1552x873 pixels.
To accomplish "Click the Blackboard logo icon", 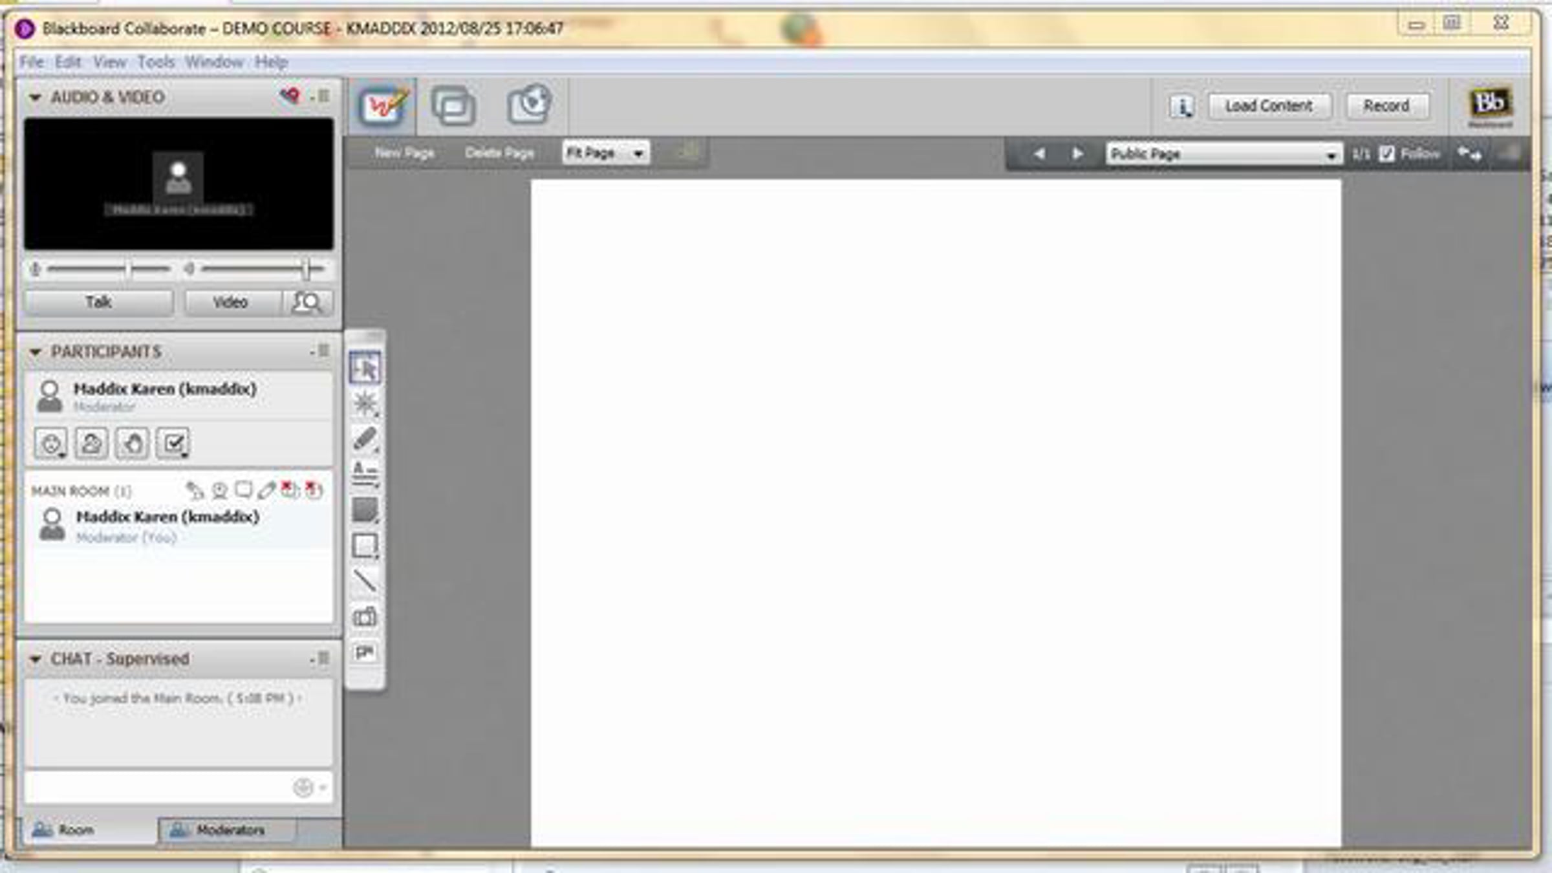I will coord(1490,105).
